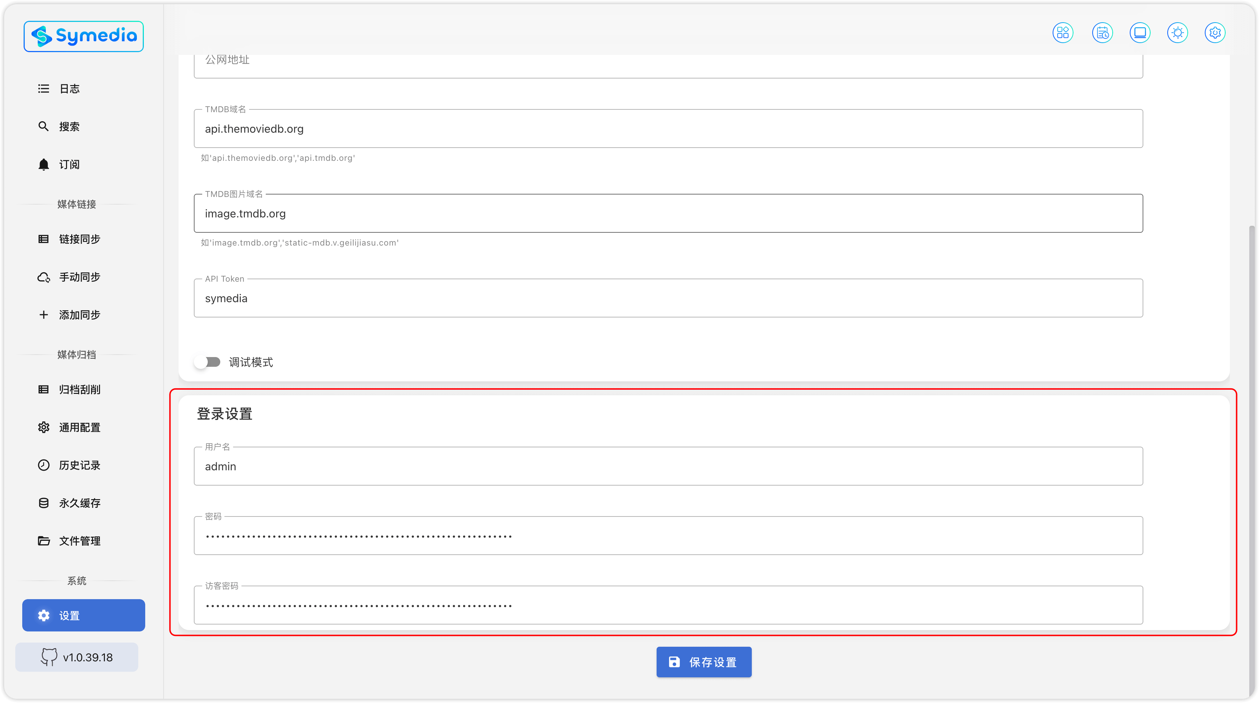Open the dashboard grid icon in header
1259x703 pixels.
click(x=1062, y=33)
